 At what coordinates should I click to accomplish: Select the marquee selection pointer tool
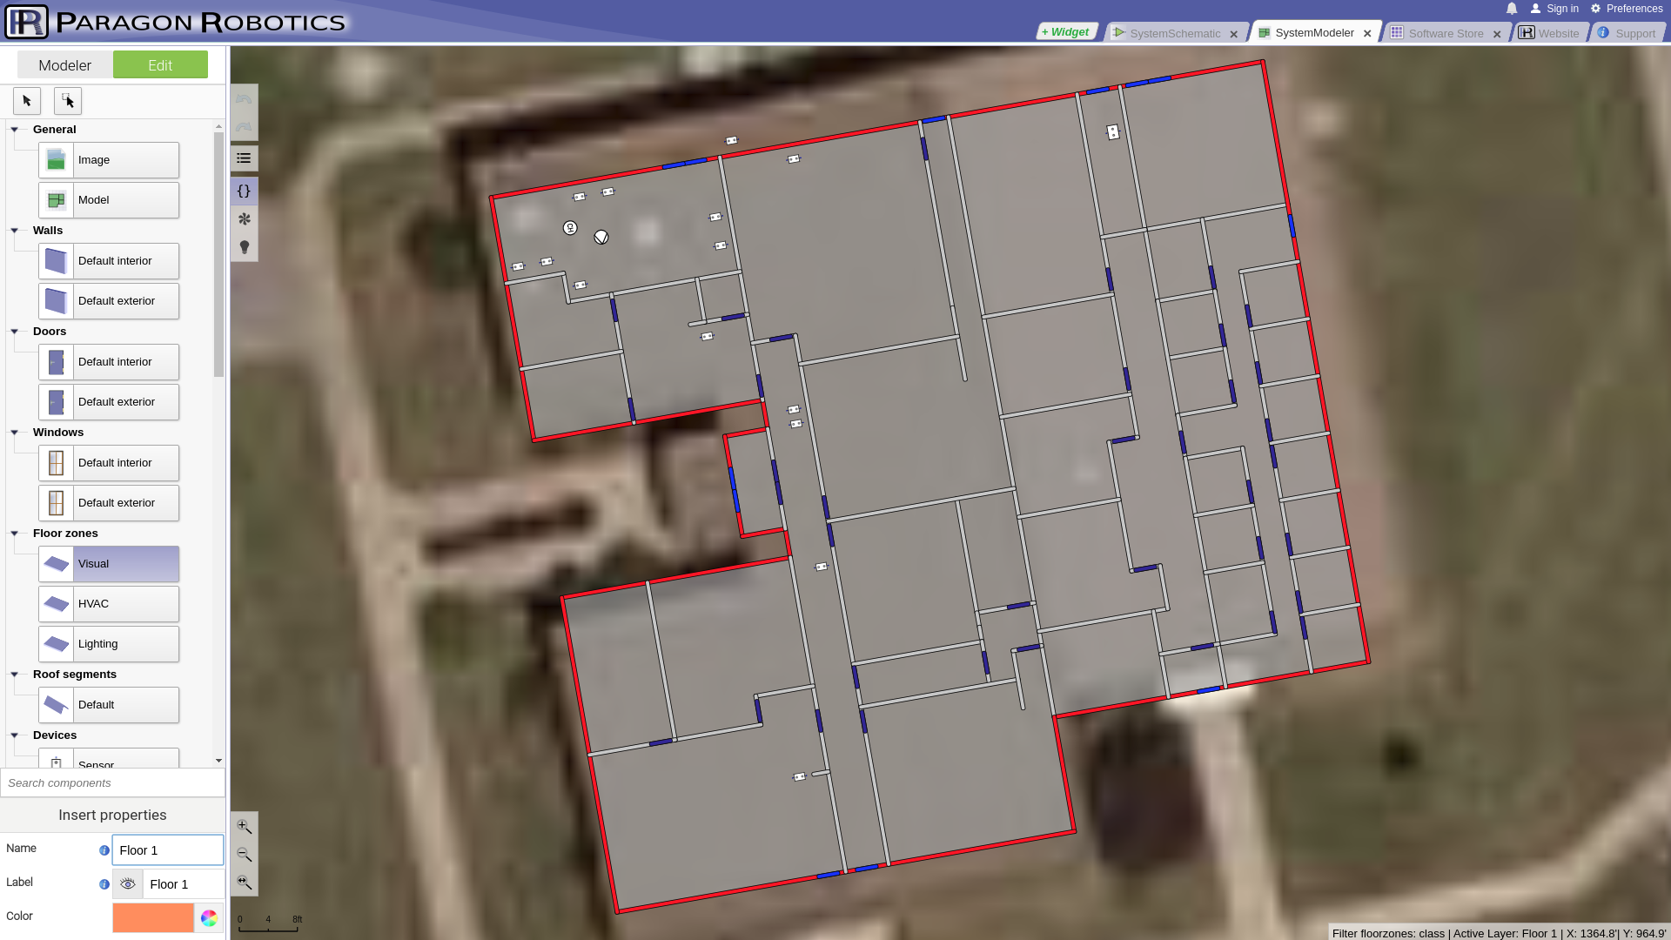pyautogui.click(x=68, y=101)
